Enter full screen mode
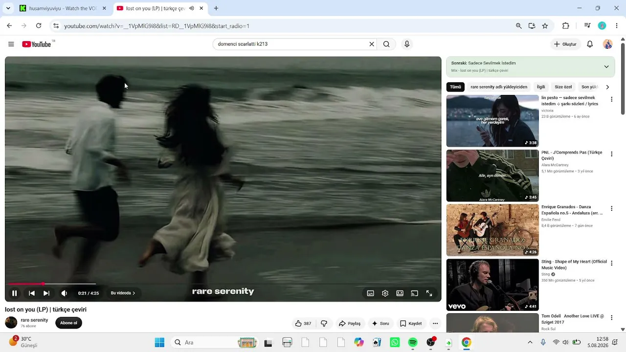This screenshot has height=352, width=626. pyautogui.click(x=429, y=293)
